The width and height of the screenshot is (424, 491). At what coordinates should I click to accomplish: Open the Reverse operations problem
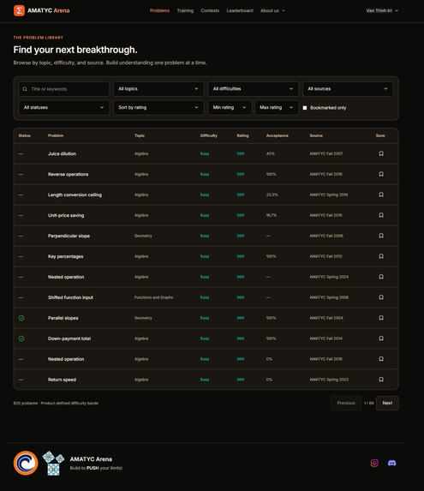pos(68,174)
